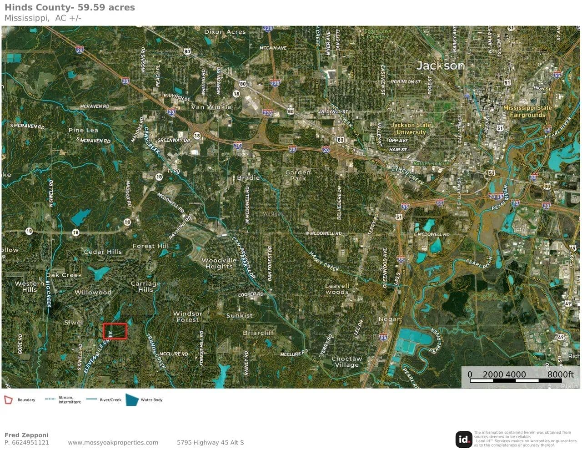Click the Dixon Acres label
This screenshot has width=582, height=450.
click(x=225, y=32)
